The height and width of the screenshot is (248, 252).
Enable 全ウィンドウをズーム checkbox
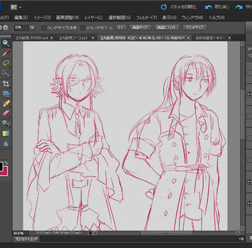tap(83, 28)
